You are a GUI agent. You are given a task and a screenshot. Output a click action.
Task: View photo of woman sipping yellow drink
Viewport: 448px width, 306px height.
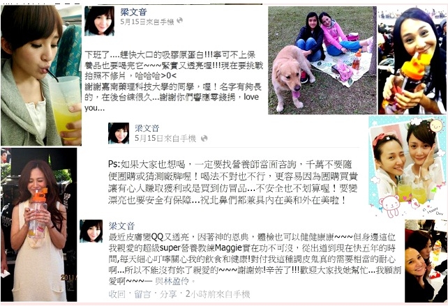coord(41,75)
